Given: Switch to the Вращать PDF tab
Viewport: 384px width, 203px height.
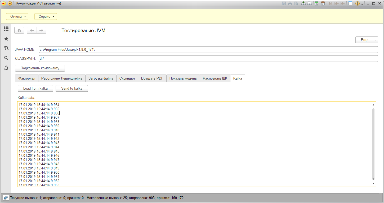Looking at the screenshot, I should tap(152, 79).
